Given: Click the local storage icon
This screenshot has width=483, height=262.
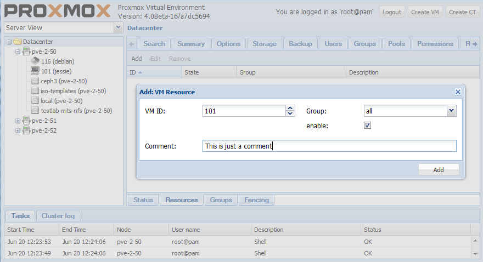Looking at the screenshot, I should coord(35,100).
